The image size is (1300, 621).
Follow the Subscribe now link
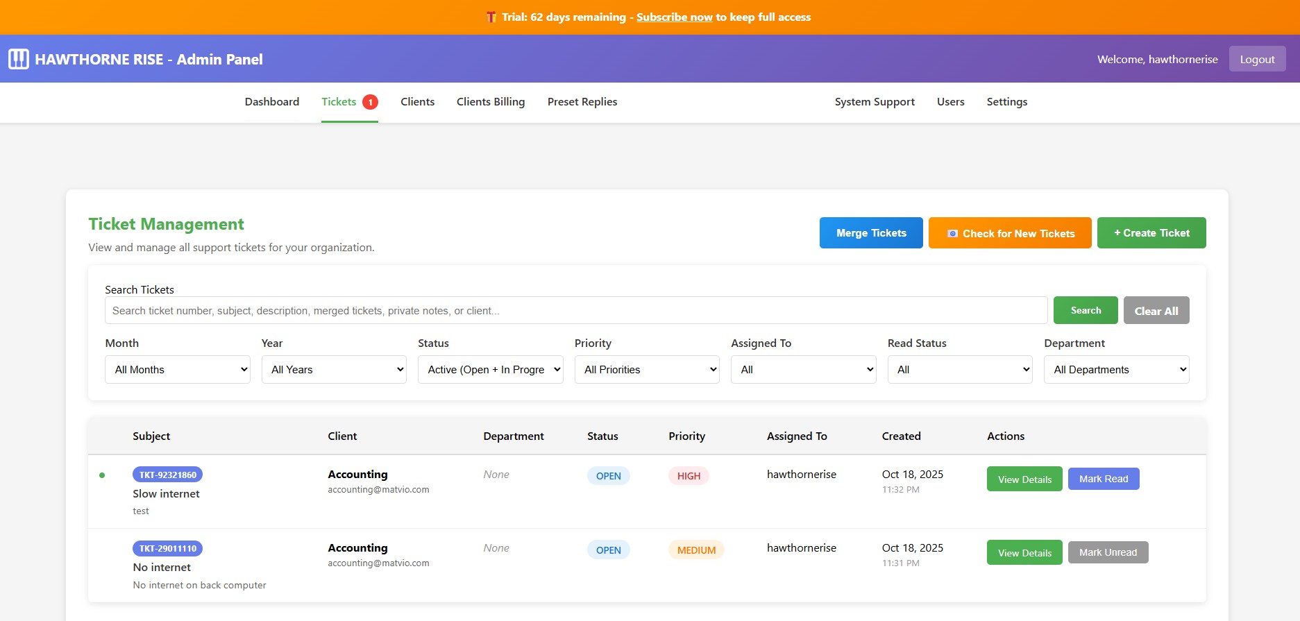click(x=674, y=17)
